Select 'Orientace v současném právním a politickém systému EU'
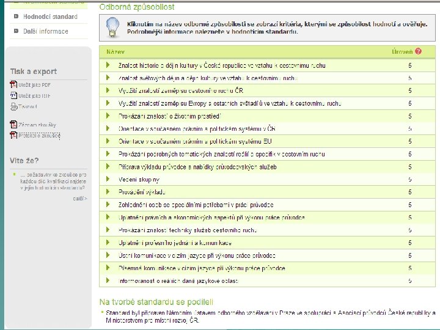Viewport: 440px width, 330px height. pyautogui.click(x=195, y=141)
